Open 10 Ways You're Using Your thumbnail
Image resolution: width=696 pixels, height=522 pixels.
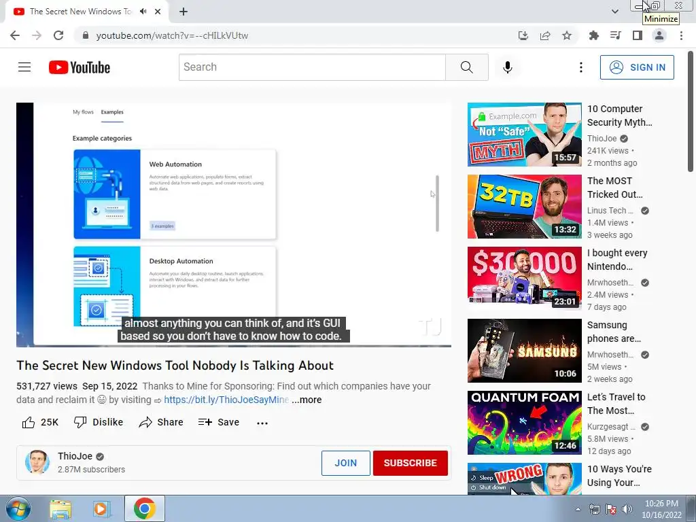[x=524, y=479]
